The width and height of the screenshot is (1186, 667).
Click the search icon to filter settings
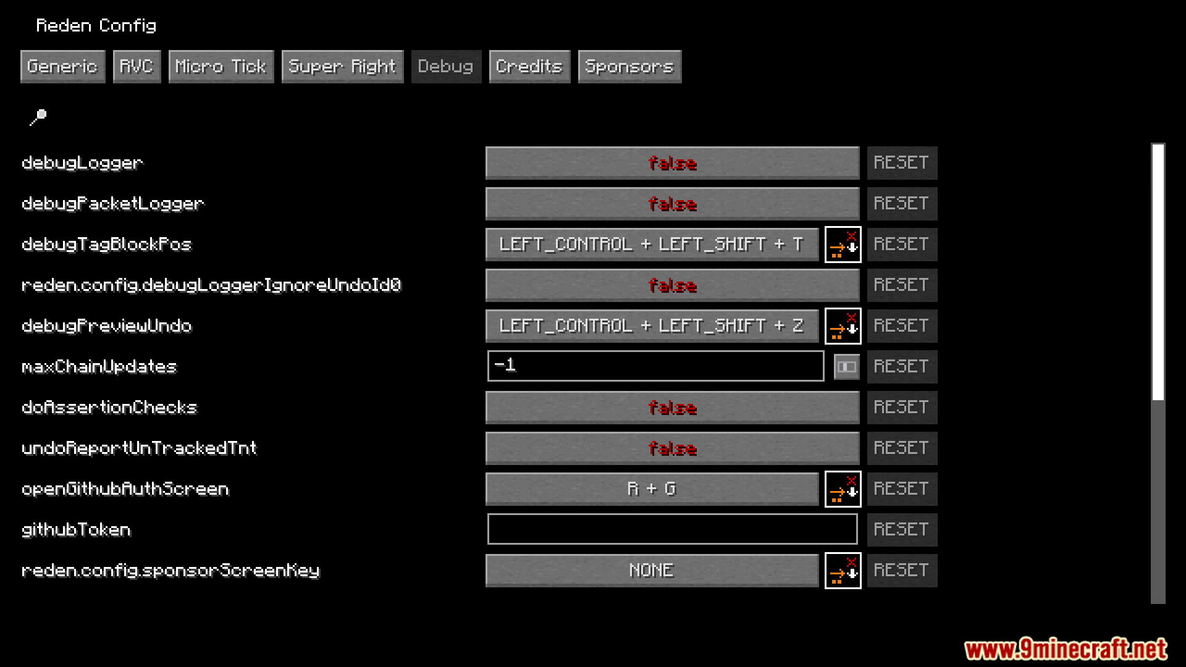[x=39, y=115]
